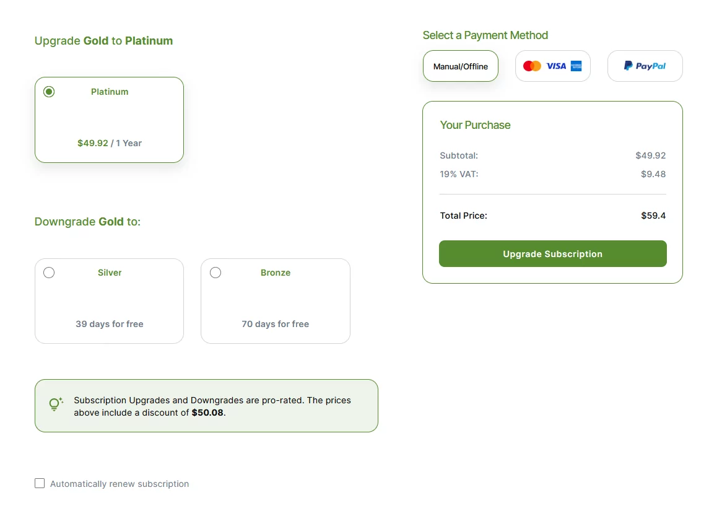Choose the Silver downgrade radio button
The width and height of the screenshot is (722, 516).
pyautogui.click(x=49, y=273)
